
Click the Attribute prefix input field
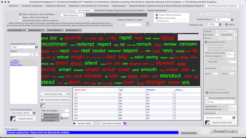click(180, 21)
